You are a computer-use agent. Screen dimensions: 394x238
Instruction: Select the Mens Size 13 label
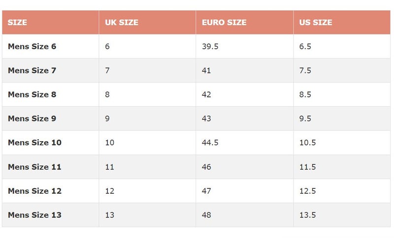point(34,215)
